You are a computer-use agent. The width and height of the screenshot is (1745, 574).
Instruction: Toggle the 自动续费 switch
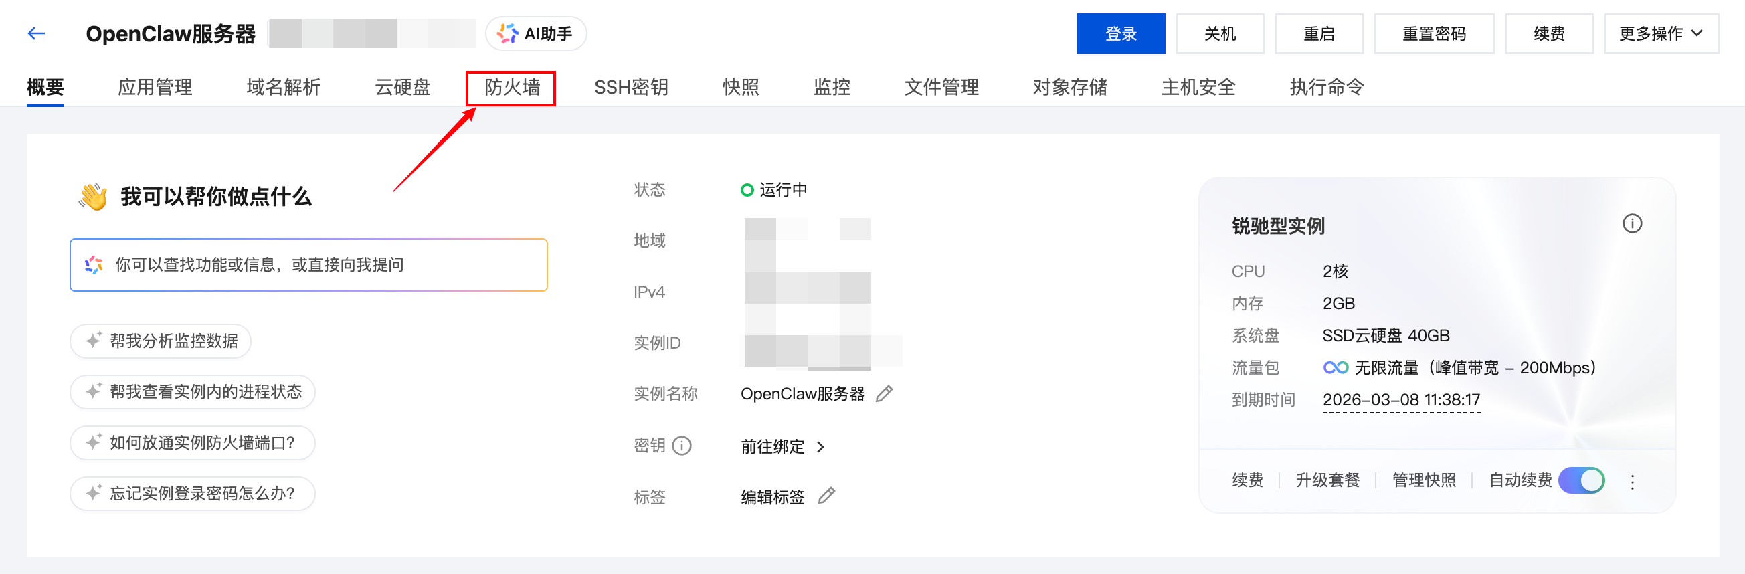coord(1581,480)
